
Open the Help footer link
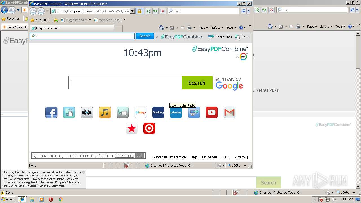coord(194,157)
